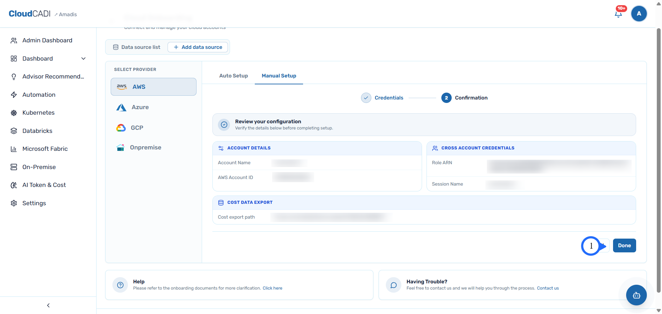
Task: Click the 'Cost export path' label
Action: pos(237,217)
